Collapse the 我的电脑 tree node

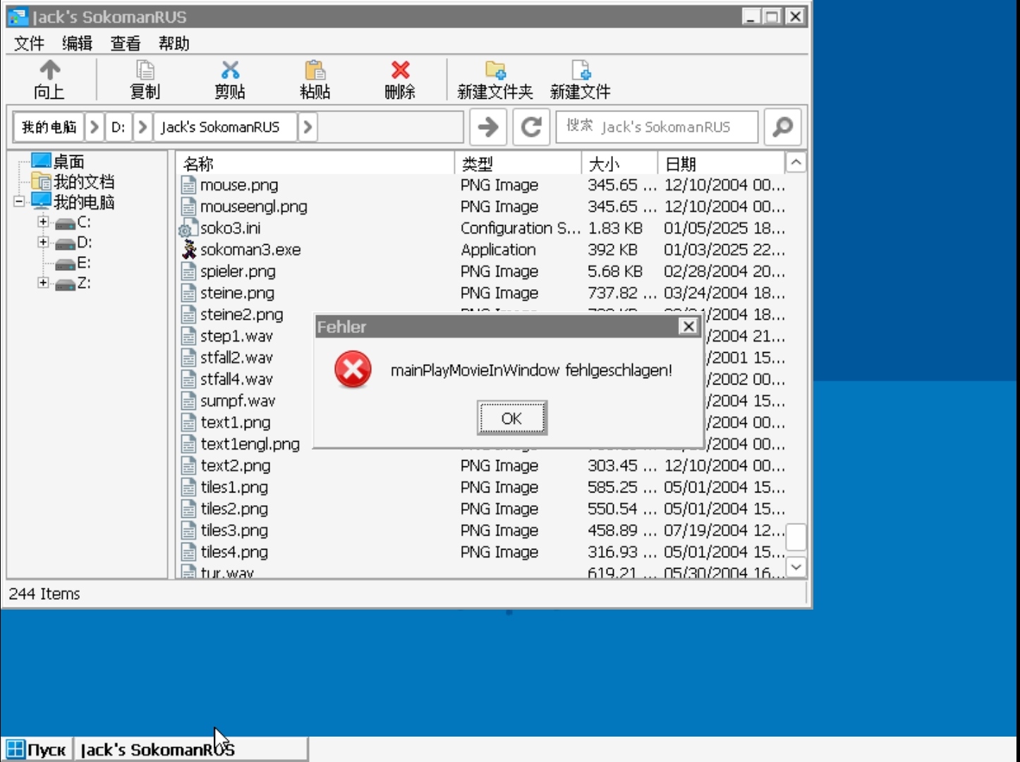(x=19, y=202)
